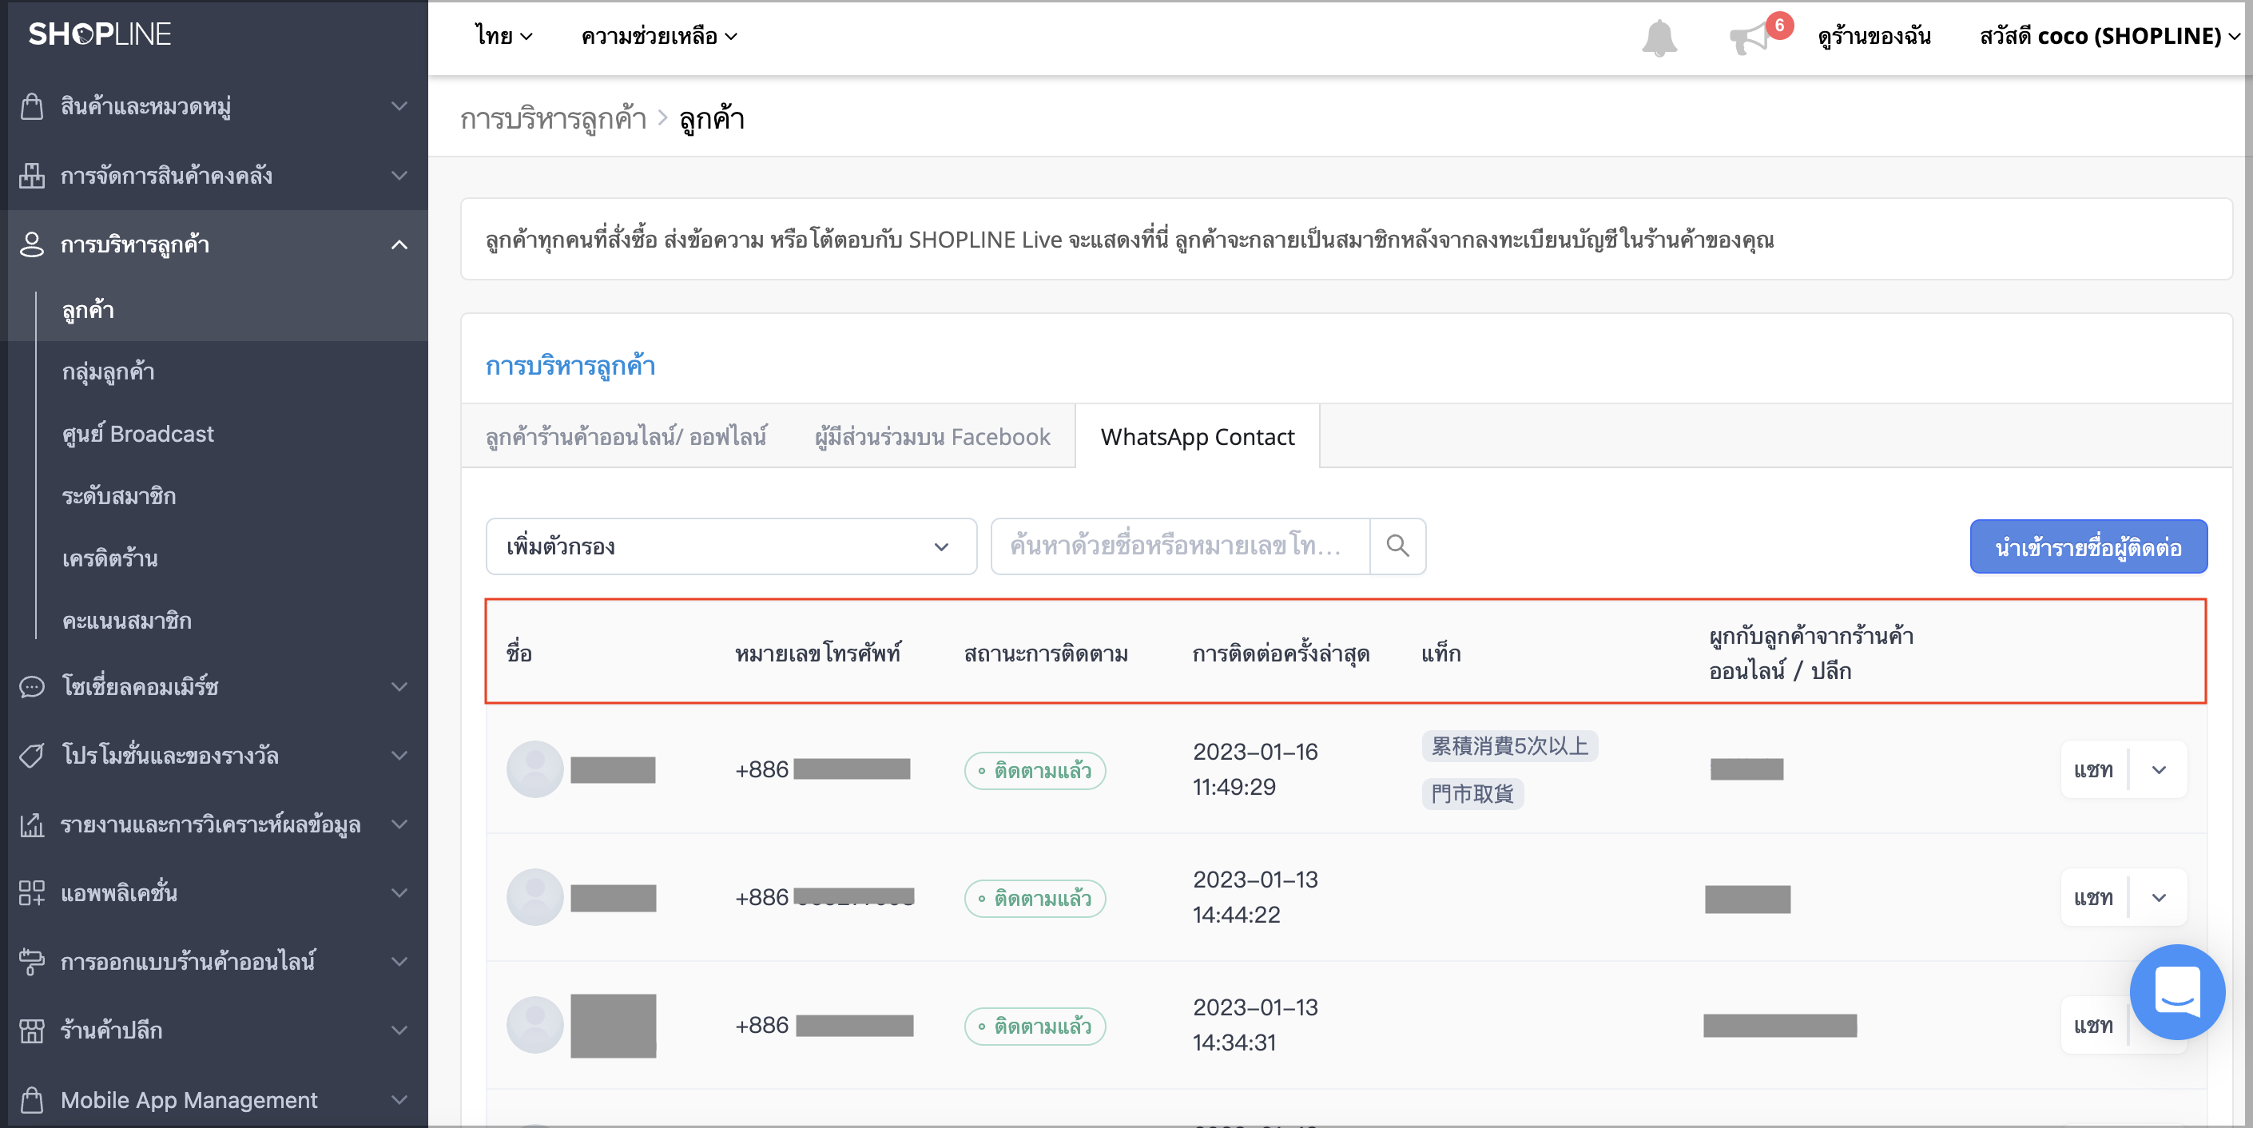Switch to ผู้มีส่วนร่วมบน Facebook tab
Screen dimensions: 2253x1128
coord(932,436)
